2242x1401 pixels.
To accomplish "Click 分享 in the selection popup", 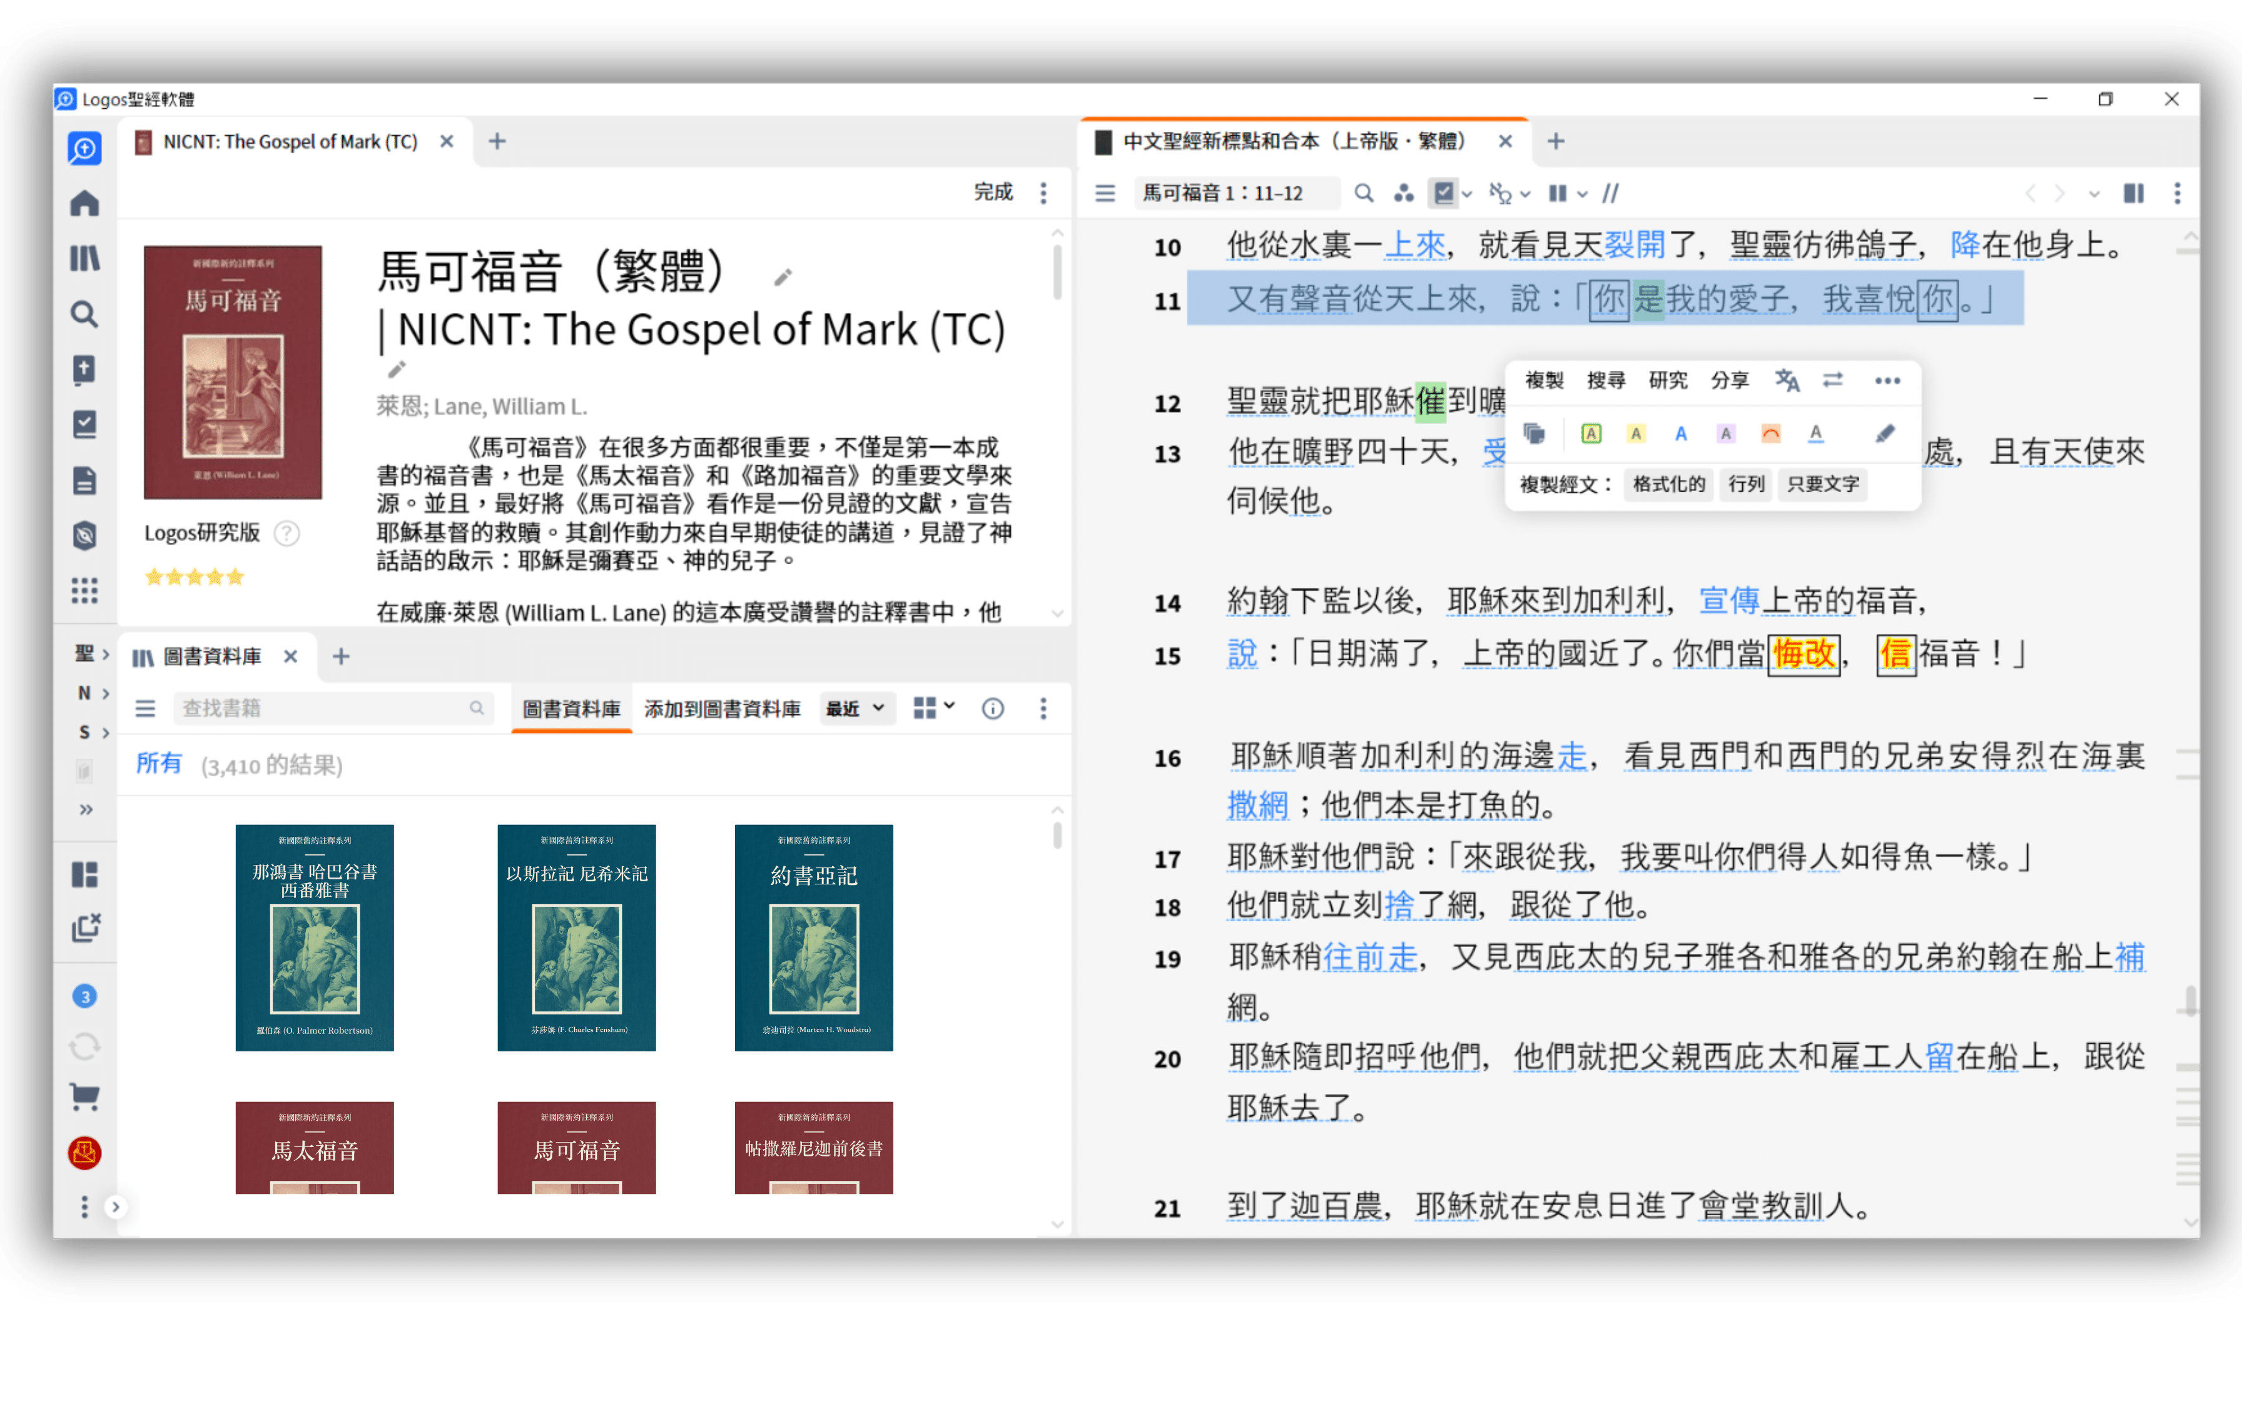I will tap(1729, 380).
